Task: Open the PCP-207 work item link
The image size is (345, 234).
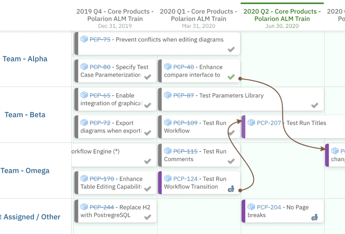Action: [x=269, y=123]
